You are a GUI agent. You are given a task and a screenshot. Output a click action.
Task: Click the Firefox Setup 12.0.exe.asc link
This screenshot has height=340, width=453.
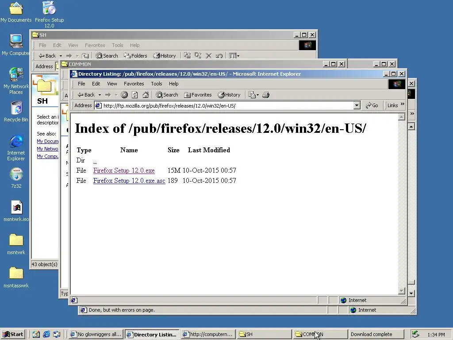coord(129,181)
